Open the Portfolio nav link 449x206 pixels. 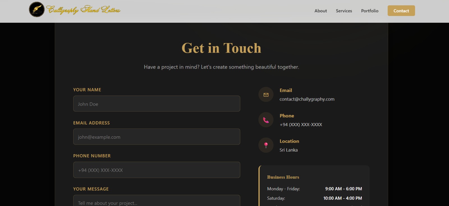pyautogui.click(x=370, y=11)
